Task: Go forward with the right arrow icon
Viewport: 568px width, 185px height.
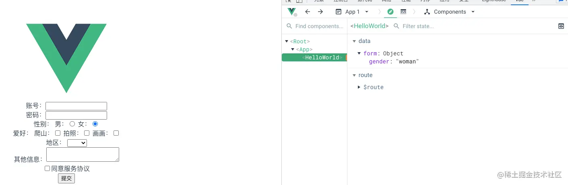Action: tap(320, 12)
